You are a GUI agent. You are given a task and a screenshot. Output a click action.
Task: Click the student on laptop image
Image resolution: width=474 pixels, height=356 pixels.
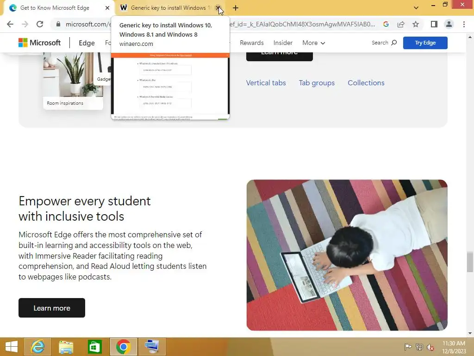click(x=347, y=255)
